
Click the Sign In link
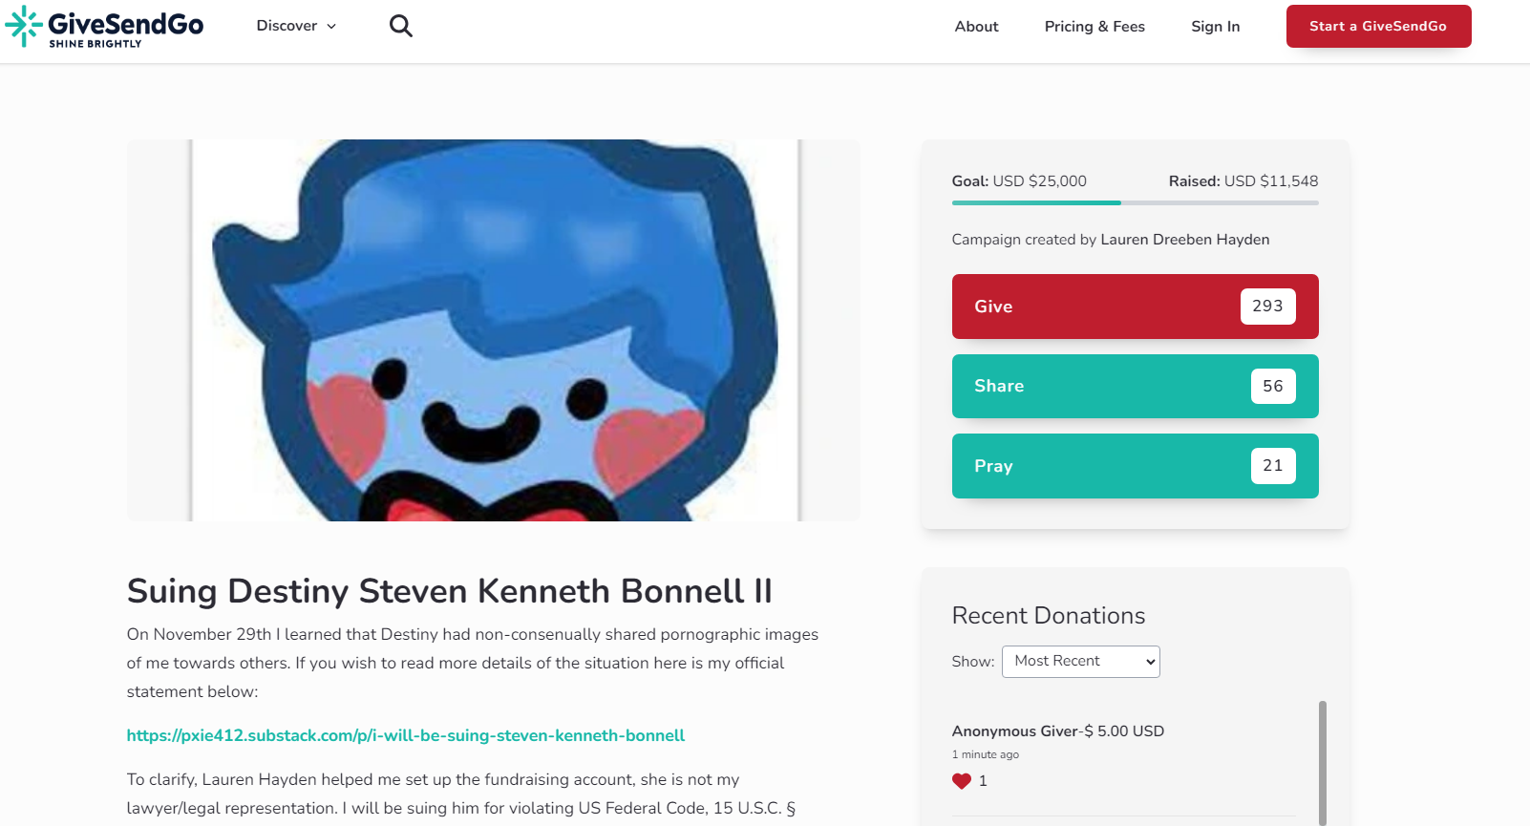point(1215,27)
